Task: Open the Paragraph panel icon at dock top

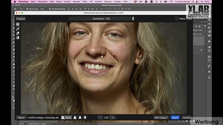Action: 209,20
